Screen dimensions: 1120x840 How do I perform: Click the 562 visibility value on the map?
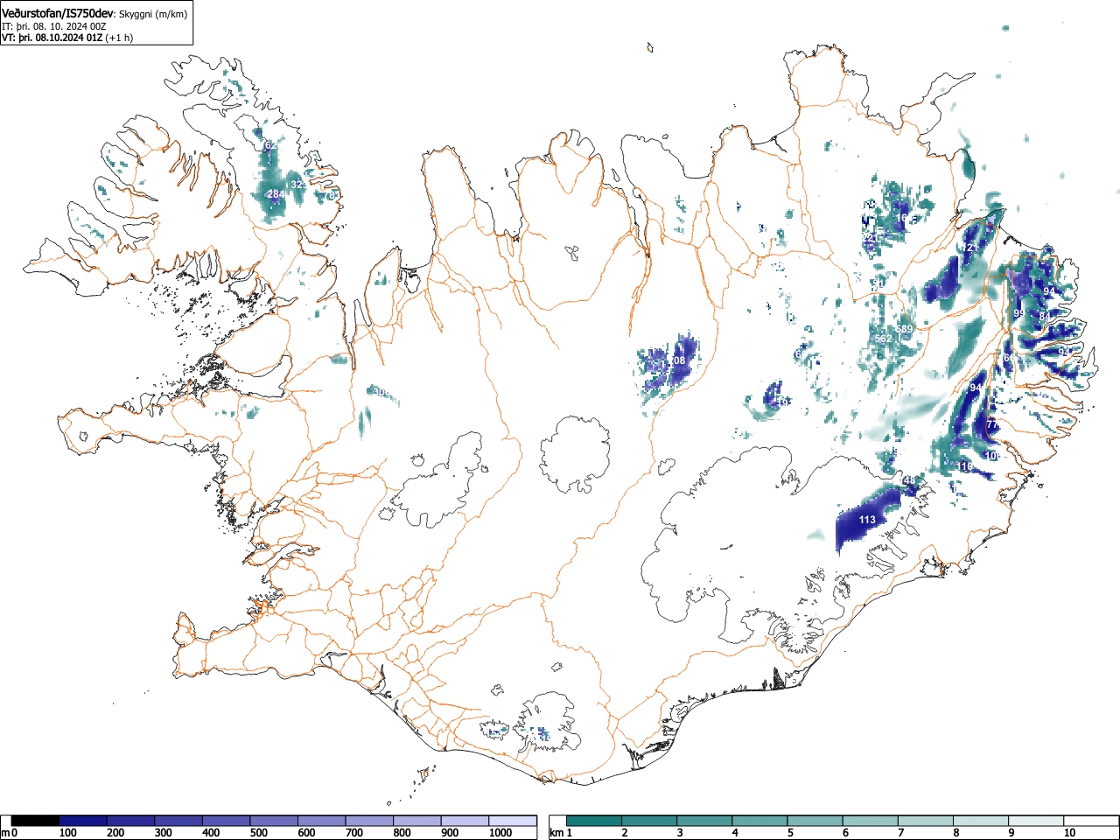coord(884,339)
